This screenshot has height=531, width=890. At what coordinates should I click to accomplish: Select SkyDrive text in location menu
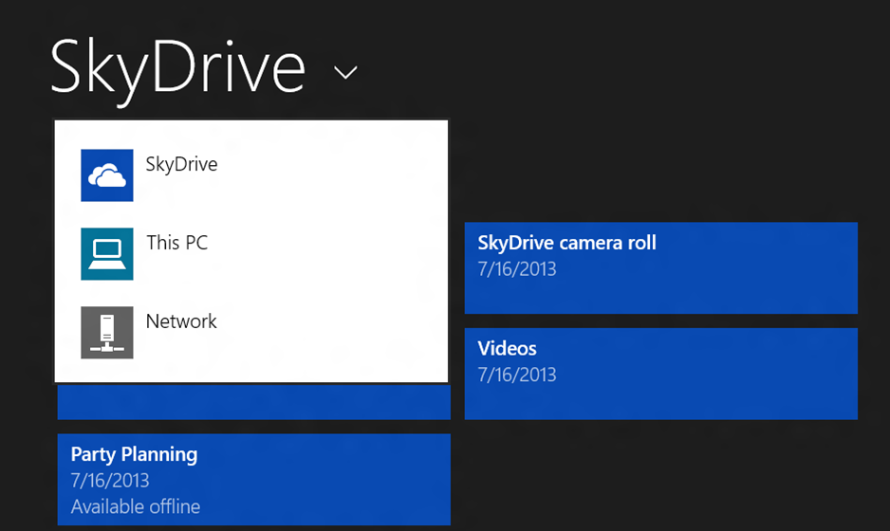181,165
